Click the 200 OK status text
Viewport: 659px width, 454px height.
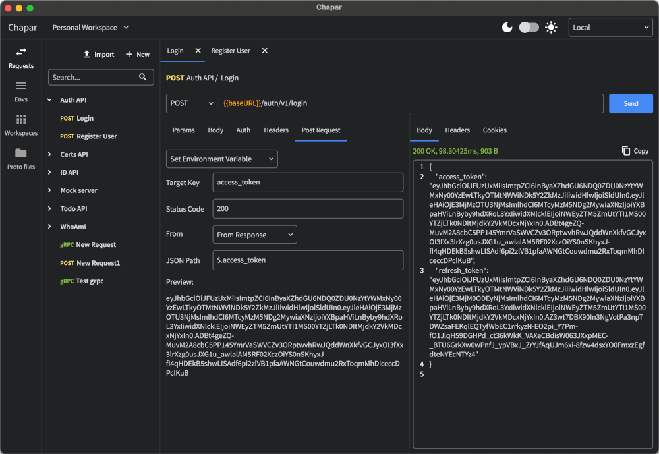point(455,150)
